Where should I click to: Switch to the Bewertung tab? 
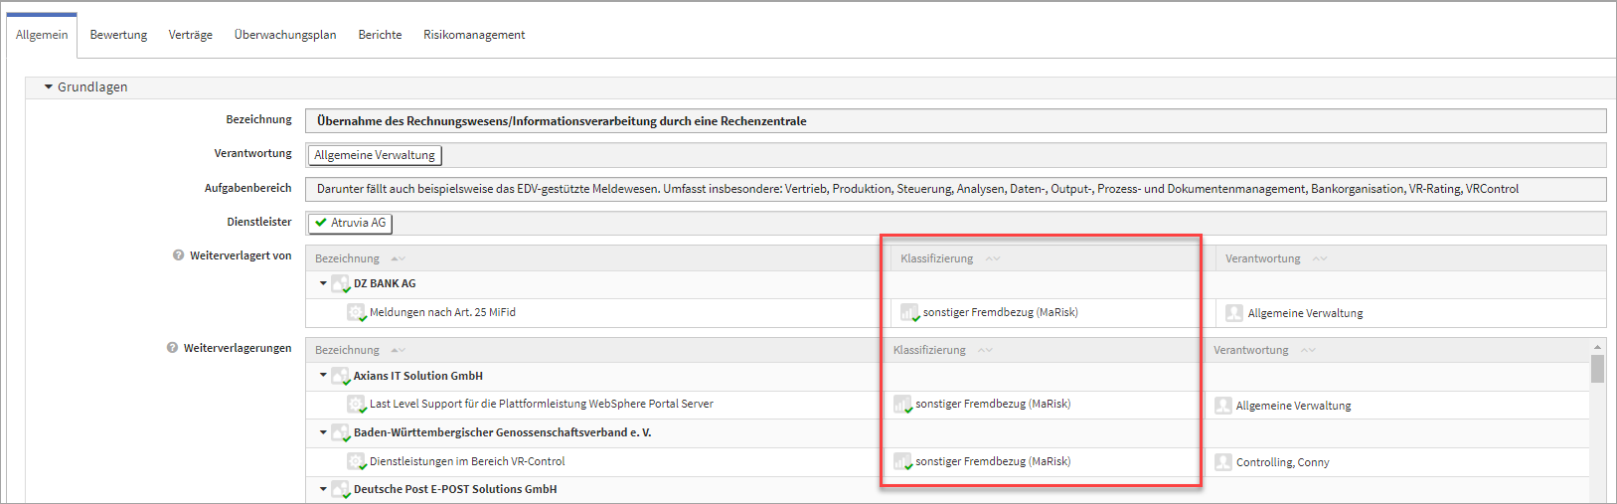[118, 35]
